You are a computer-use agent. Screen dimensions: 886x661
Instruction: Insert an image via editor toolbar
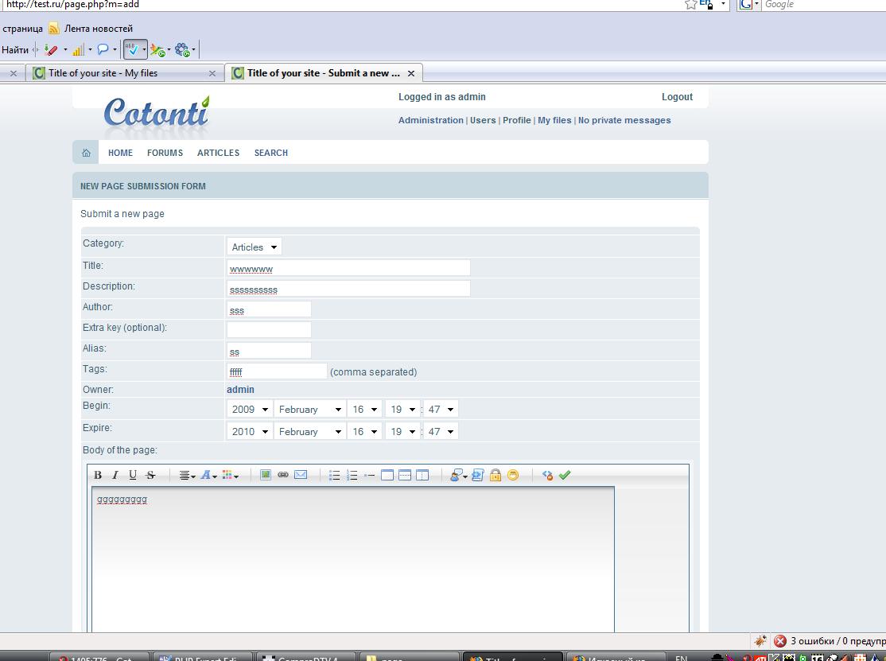coord(266,475)
